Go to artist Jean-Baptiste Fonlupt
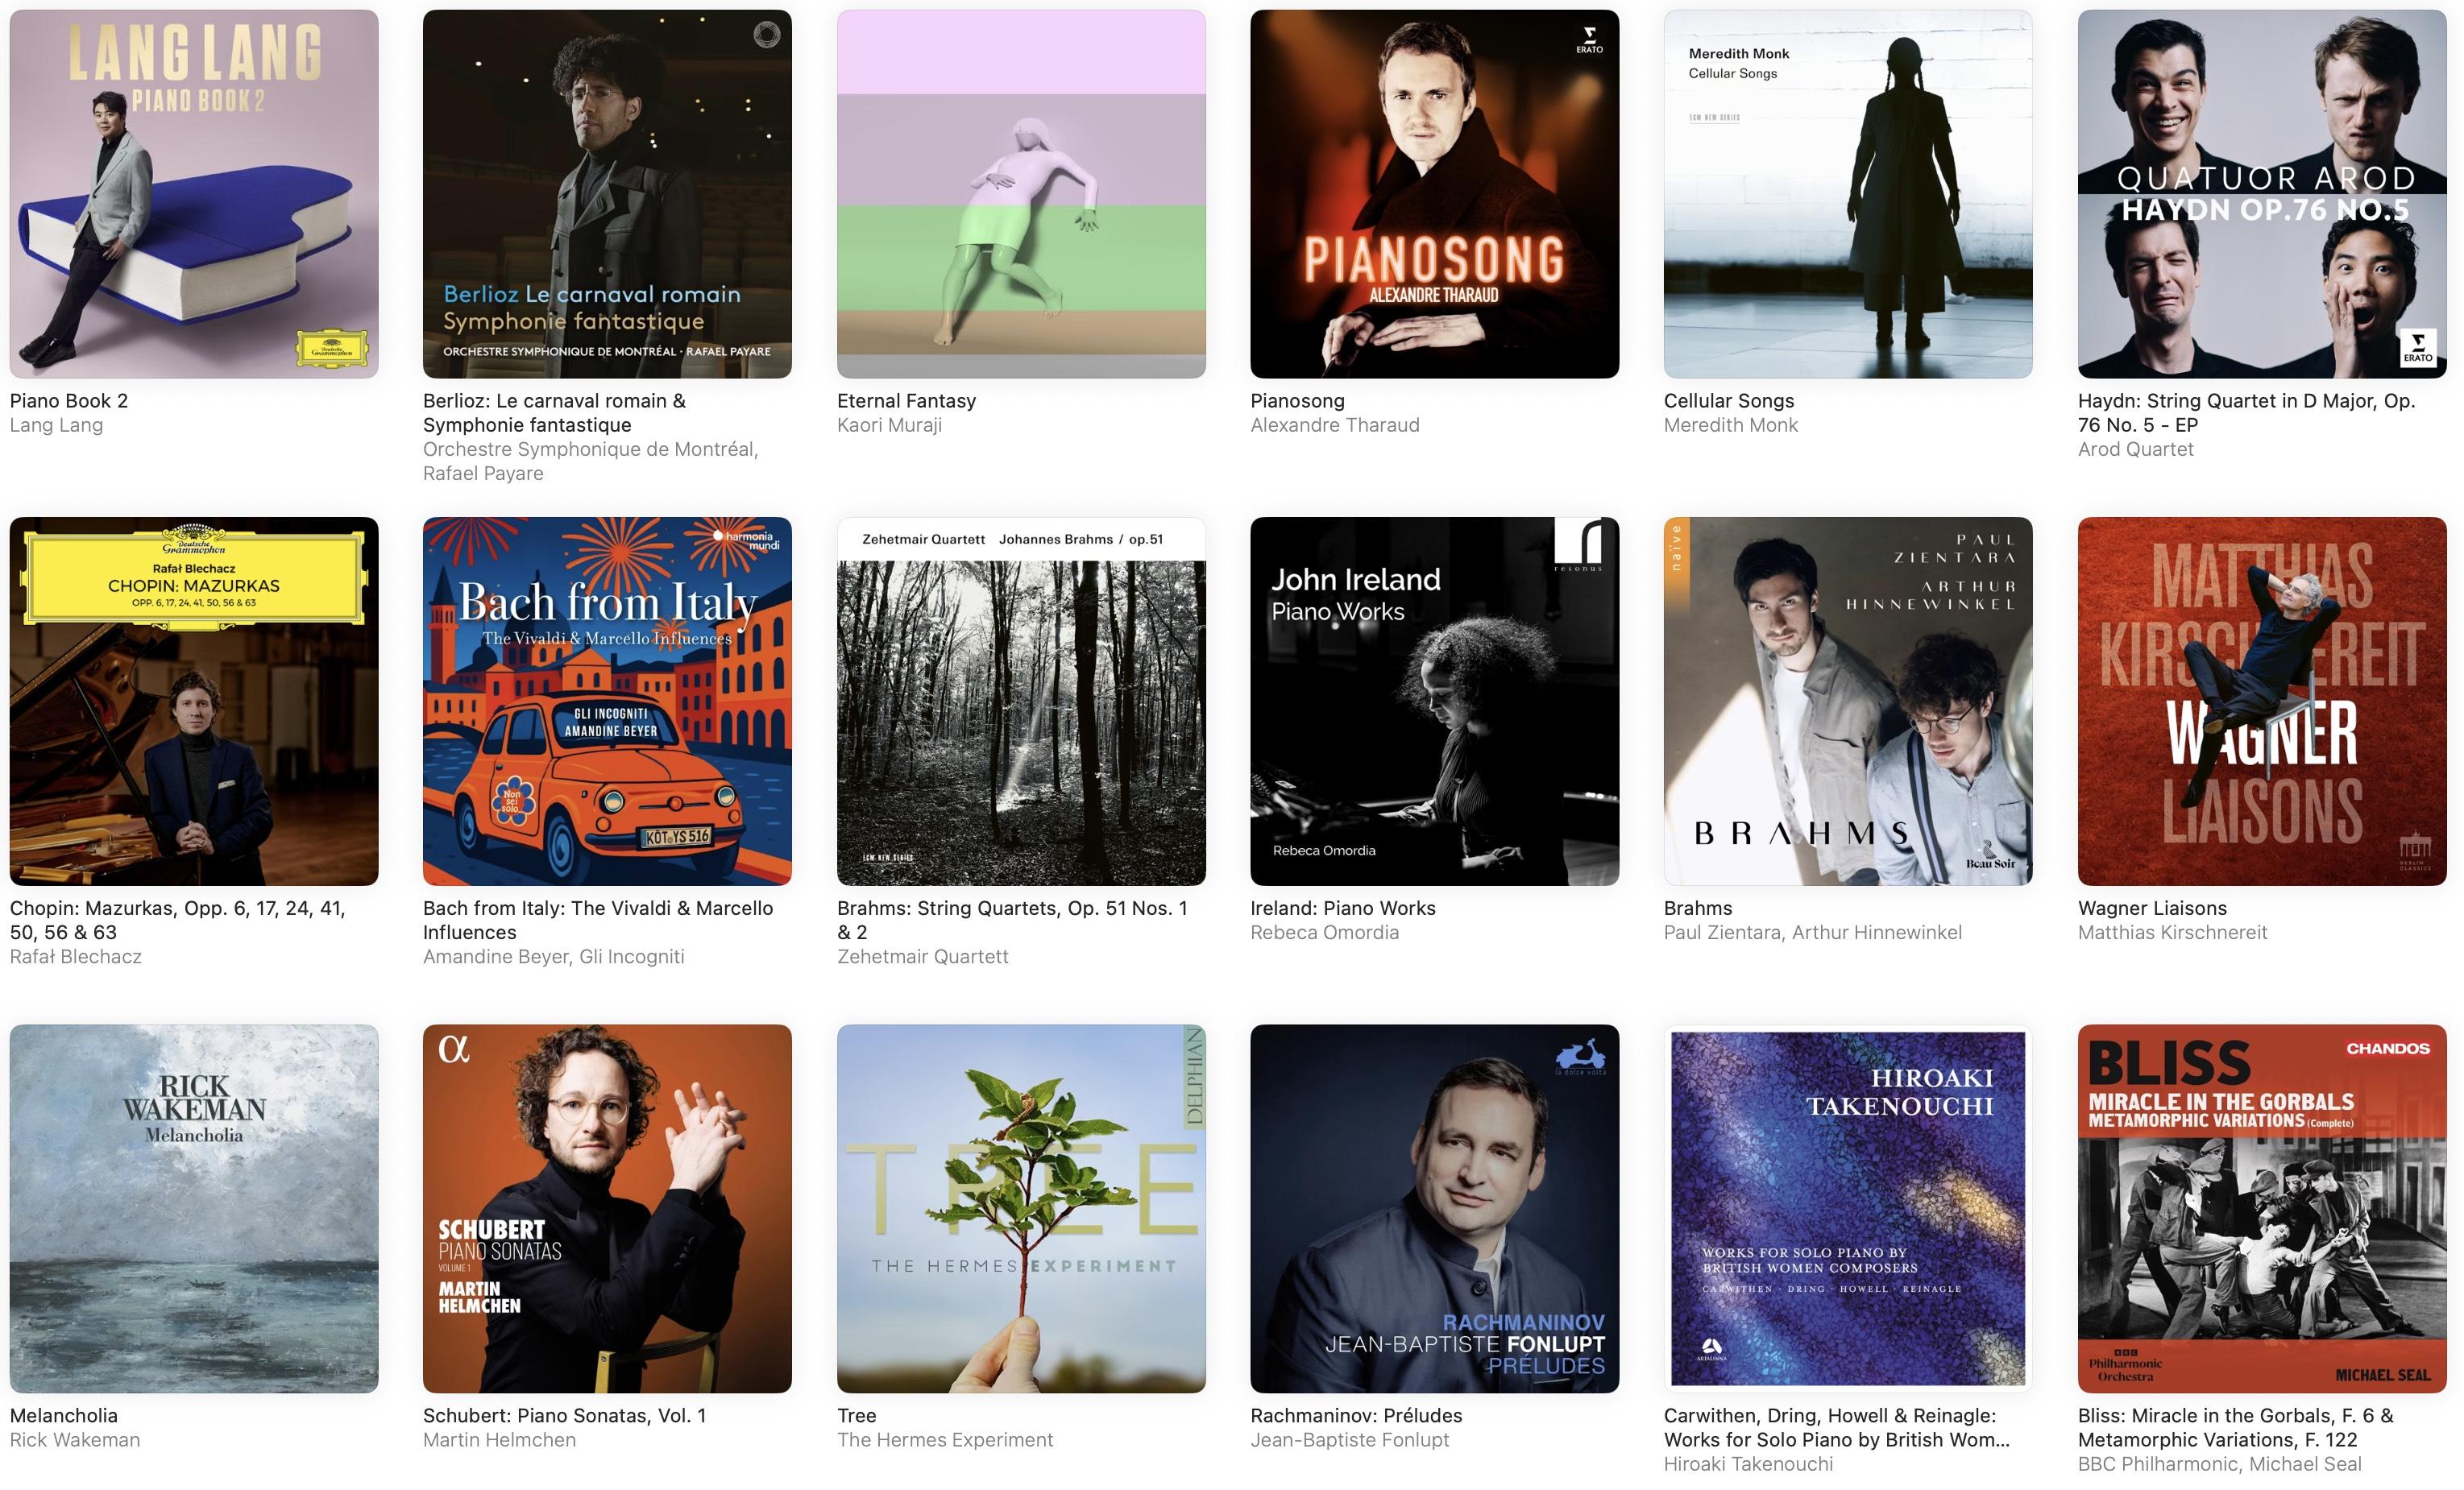2464x1490 pixels. tap(1349, 1439)
